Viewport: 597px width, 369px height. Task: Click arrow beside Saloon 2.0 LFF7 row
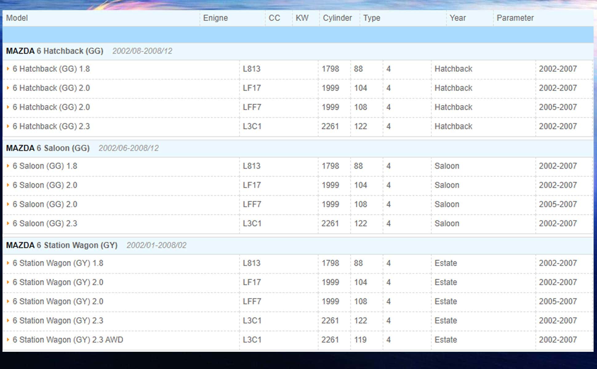8,204
